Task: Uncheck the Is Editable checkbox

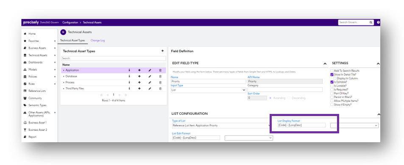Action: (x=332, y=82)
